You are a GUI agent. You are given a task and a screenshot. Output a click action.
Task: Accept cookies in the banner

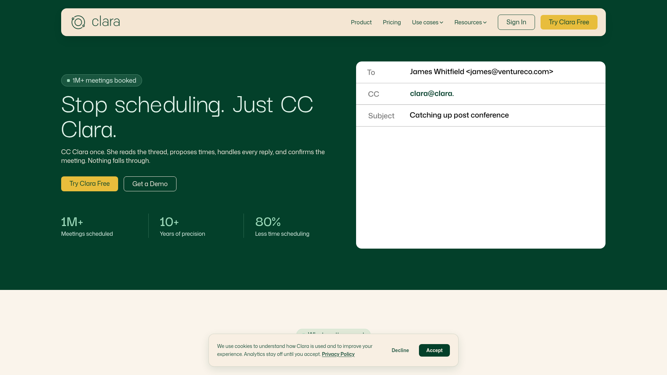pyautogui.click(x=434, y=350)
